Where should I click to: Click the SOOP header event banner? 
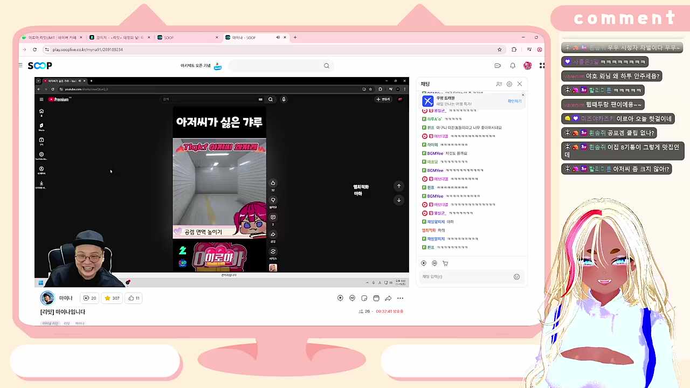point(201,66)
